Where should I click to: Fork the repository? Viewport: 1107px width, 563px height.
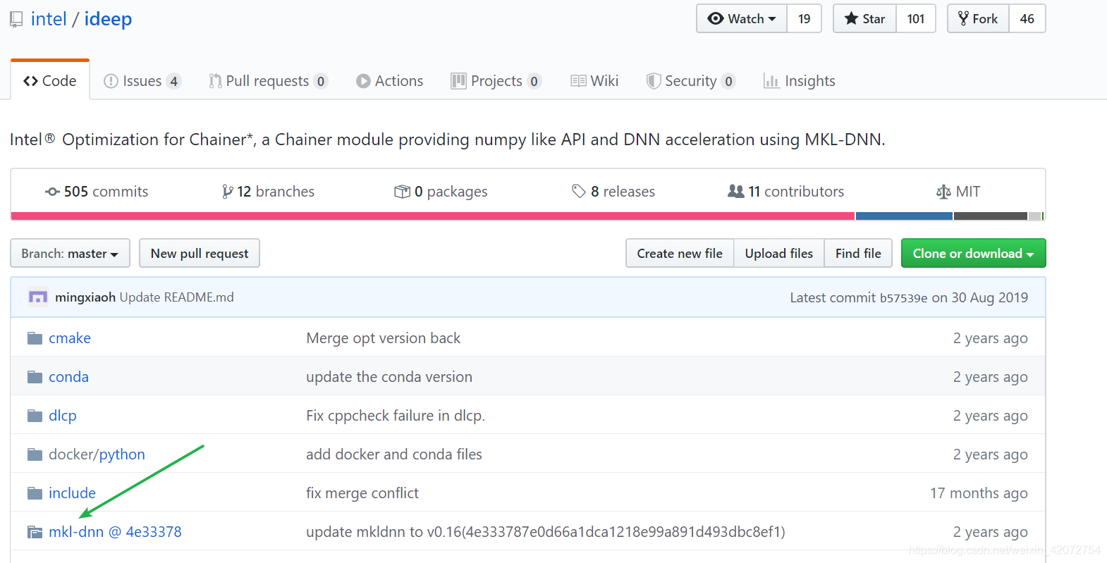(x=979, y=19)
